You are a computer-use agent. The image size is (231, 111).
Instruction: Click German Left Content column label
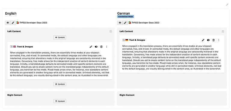click(x=126, y=31)
